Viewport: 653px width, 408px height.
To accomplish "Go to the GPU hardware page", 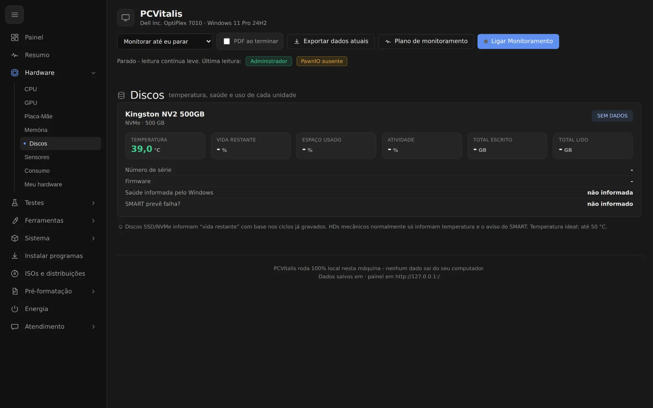I will (x=60, y=103).
